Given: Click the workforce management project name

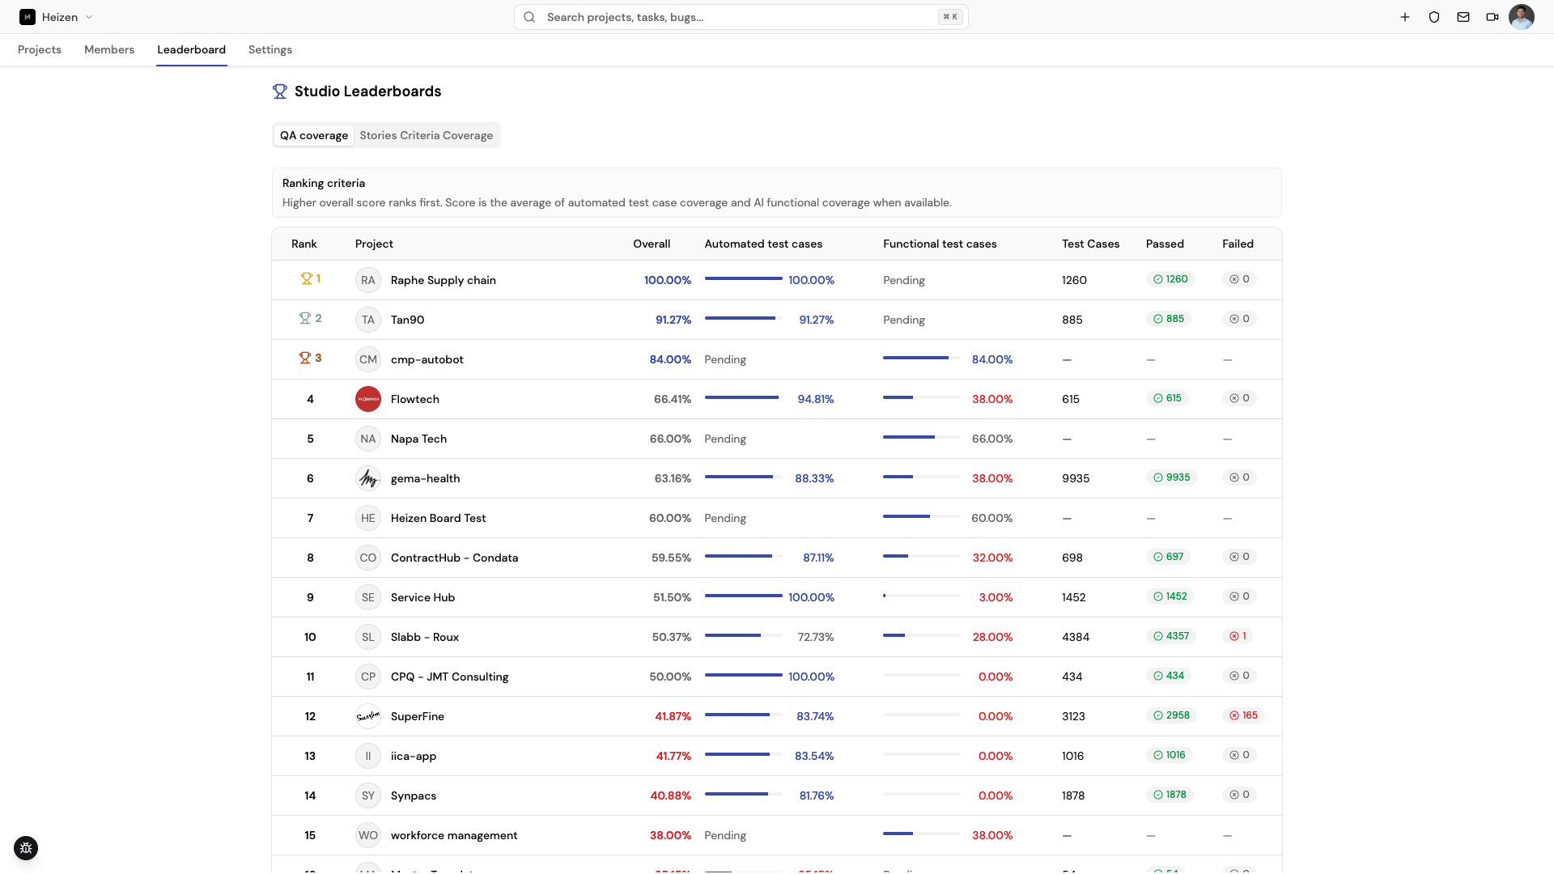Looking at the screenshot, I should click(x=454, y=835).
